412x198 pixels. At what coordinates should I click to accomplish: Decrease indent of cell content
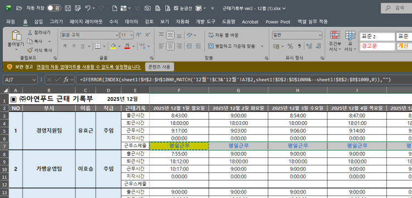point(189,46)
